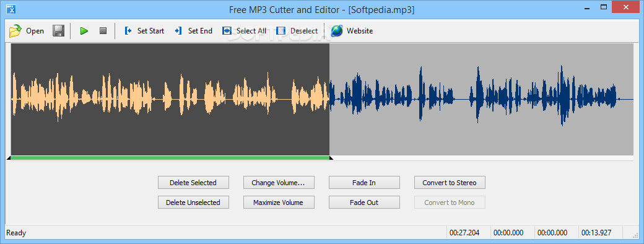The height and width of the screenshot is (244, 644).
Task: Set End of selection
Action: (x=193, y=31)
